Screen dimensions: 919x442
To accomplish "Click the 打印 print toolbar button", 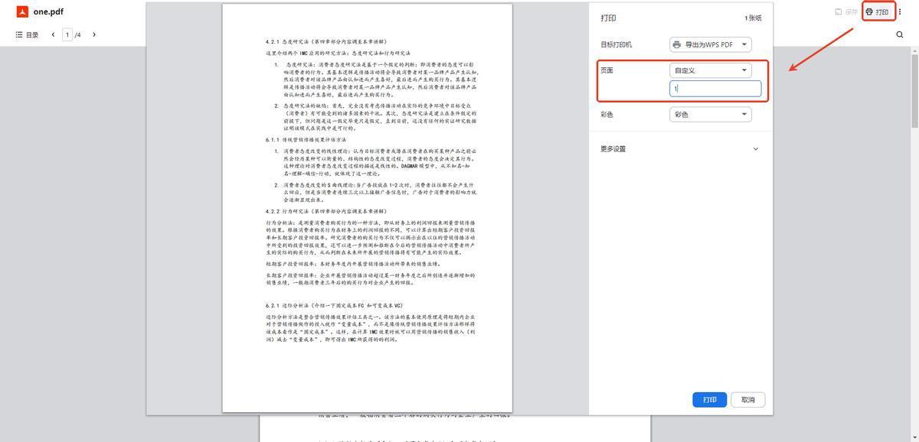I will click(878, 12).
